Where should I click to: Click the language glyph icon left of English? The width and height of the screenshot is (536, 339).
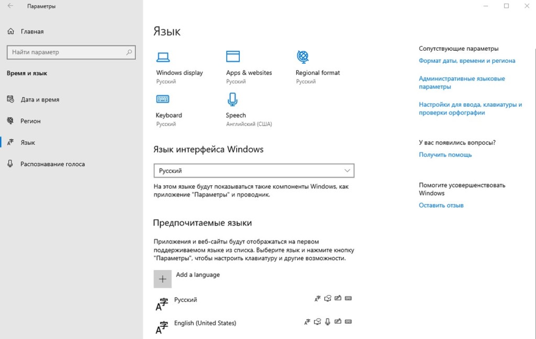click(162, 327)
